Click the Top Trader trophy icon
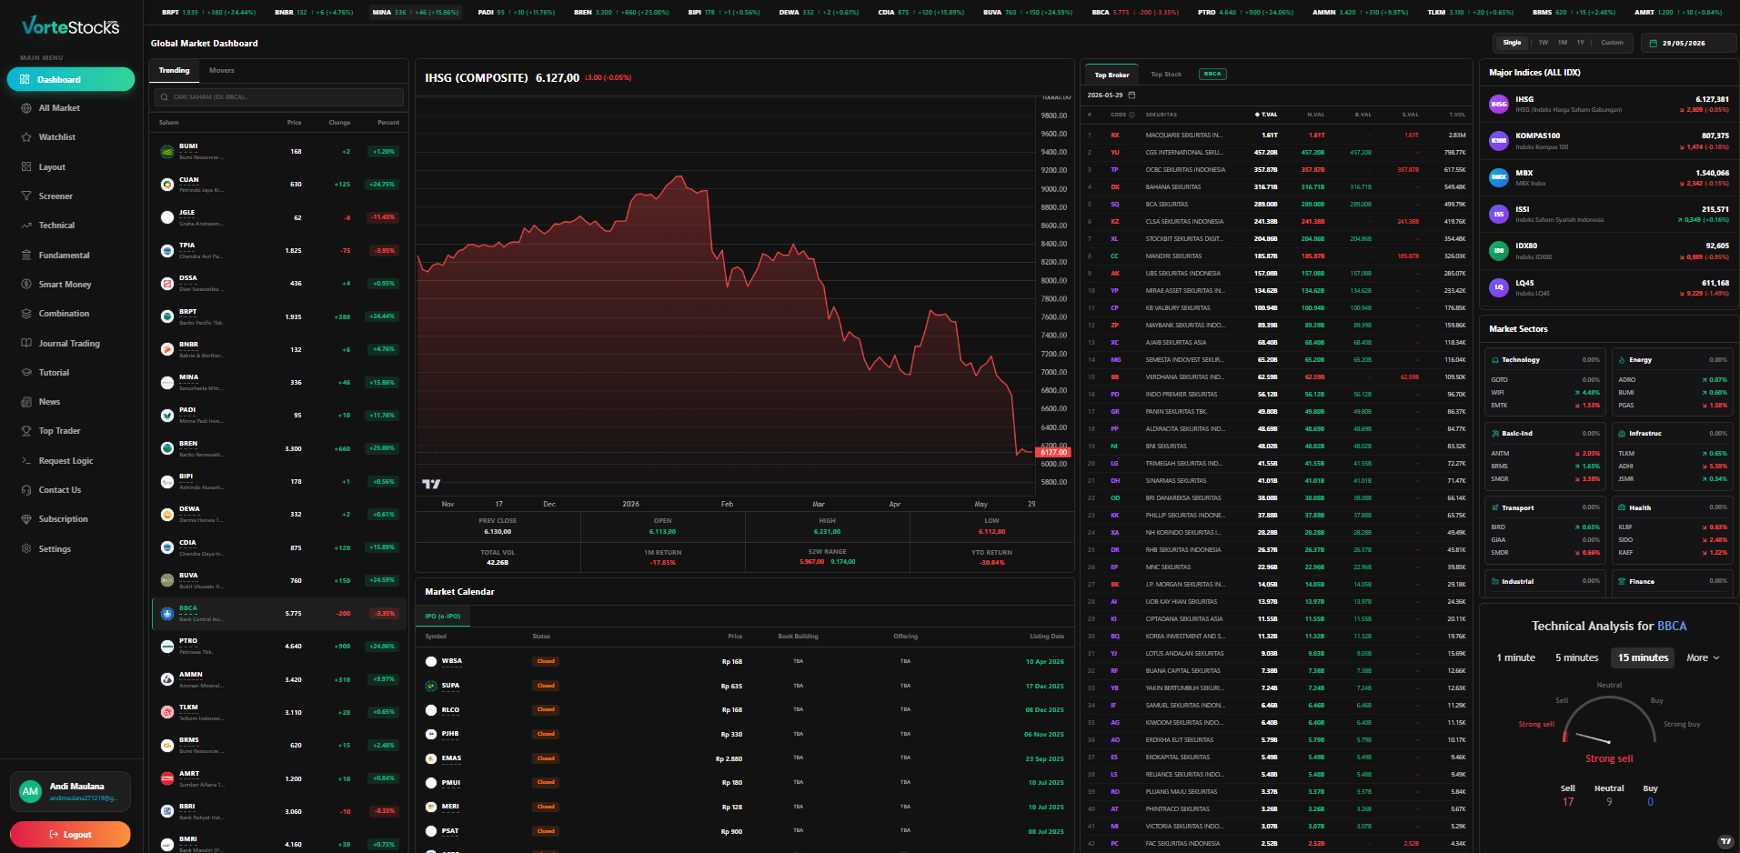This screenshot has width=1740, height=853. tap(26, 431)
